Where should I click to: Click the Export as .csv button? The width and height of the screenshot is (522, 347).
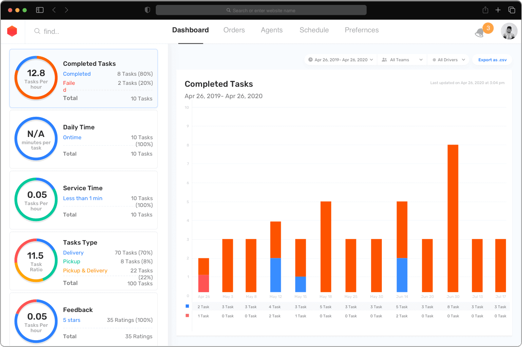[x=492, y=60]
